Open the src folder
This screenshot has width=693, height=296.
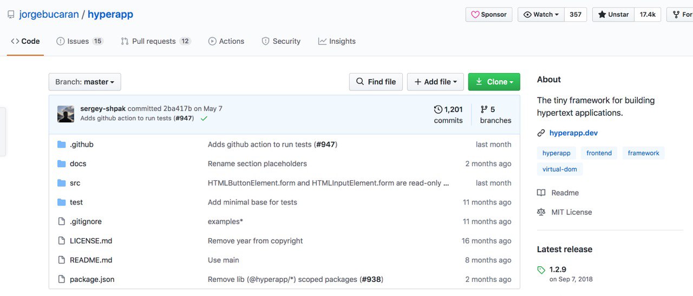click(x=75, y=183)
